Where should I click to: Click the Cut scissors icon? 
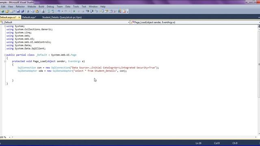[28, 11]
